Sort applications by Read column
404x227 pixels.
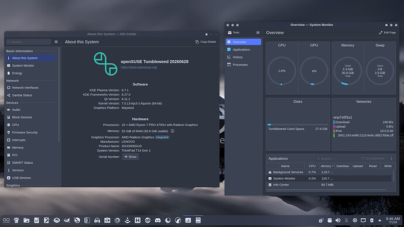tap(372, 166)
